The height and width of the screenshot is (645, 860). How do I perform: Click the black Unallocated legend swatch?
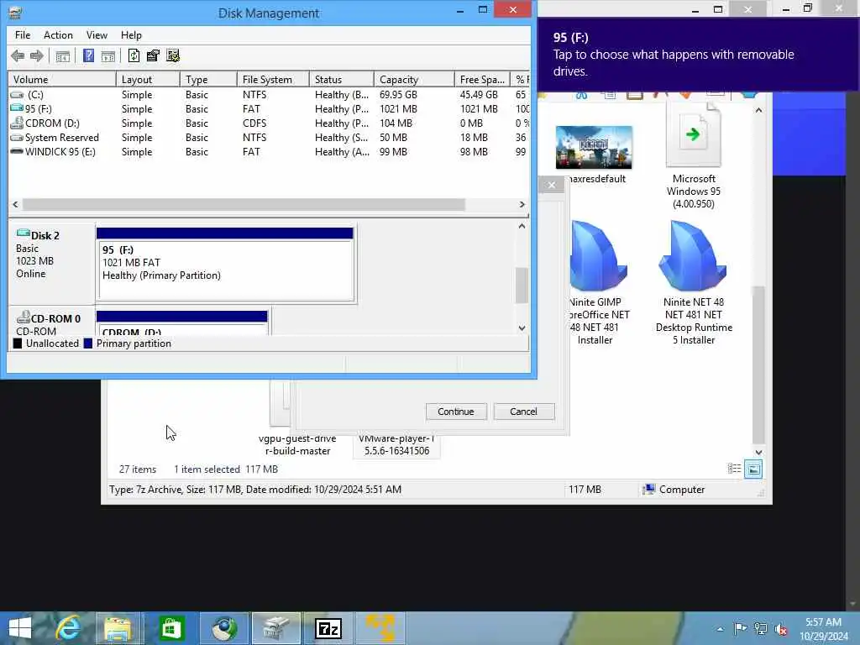[x=18, y=343]
